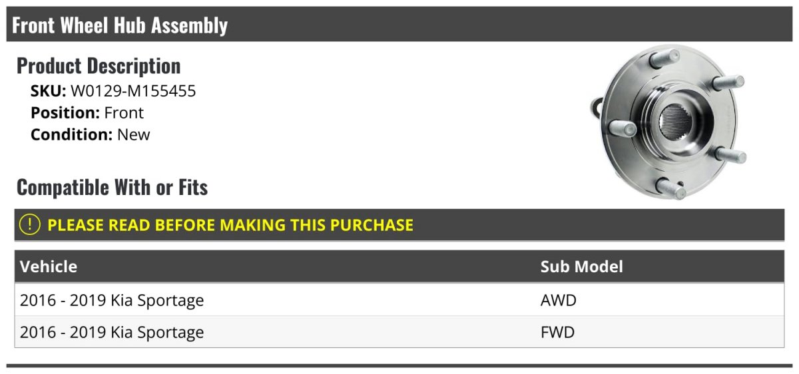Select the 'New' condition value
This screenshot has width=799, height=374.
[134, 134]
